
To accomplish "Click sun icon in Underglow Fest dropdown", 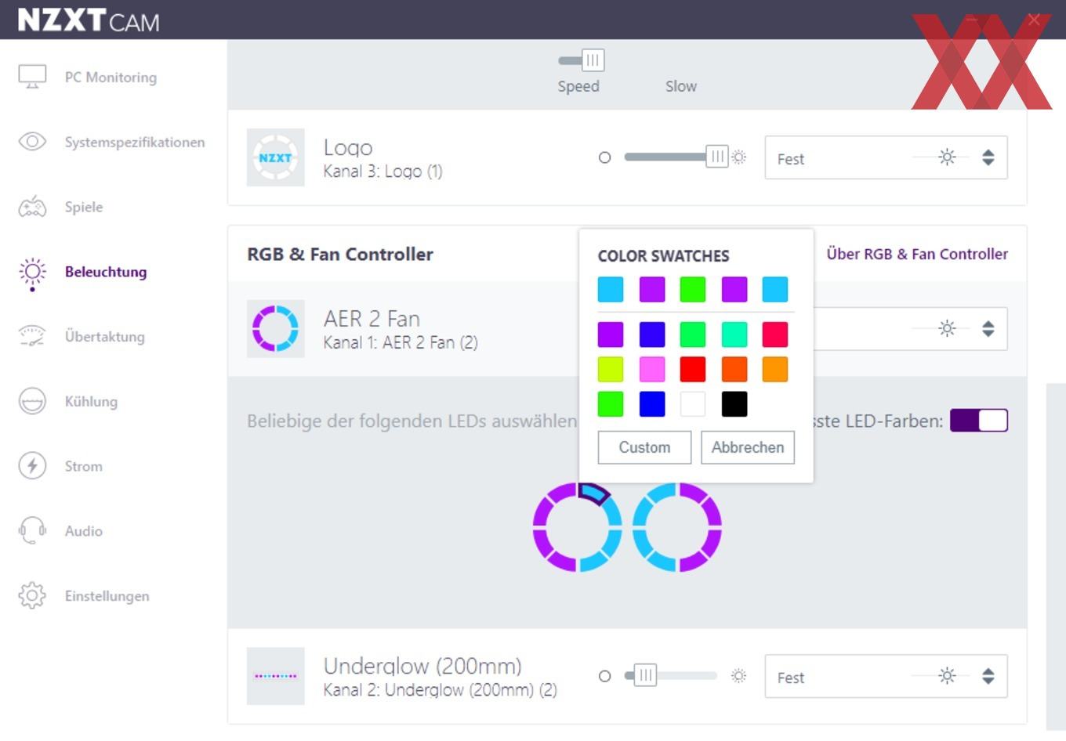I will [x=947, y=676].
